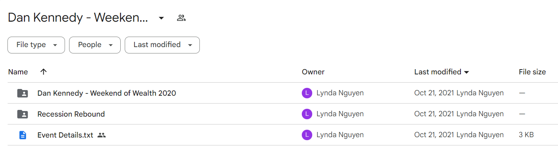
Task: Open the folder title dropdown arrow
Action: (161, 18)
